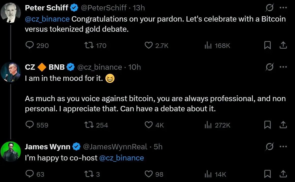Reply to CZ's tweet

30,125
